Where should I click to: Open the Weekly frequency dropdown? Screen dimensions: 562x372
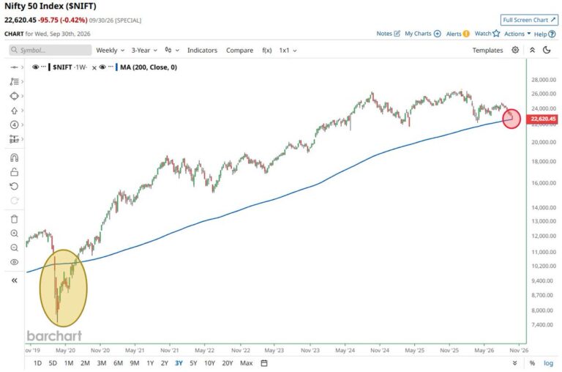[x=110, y=51]
